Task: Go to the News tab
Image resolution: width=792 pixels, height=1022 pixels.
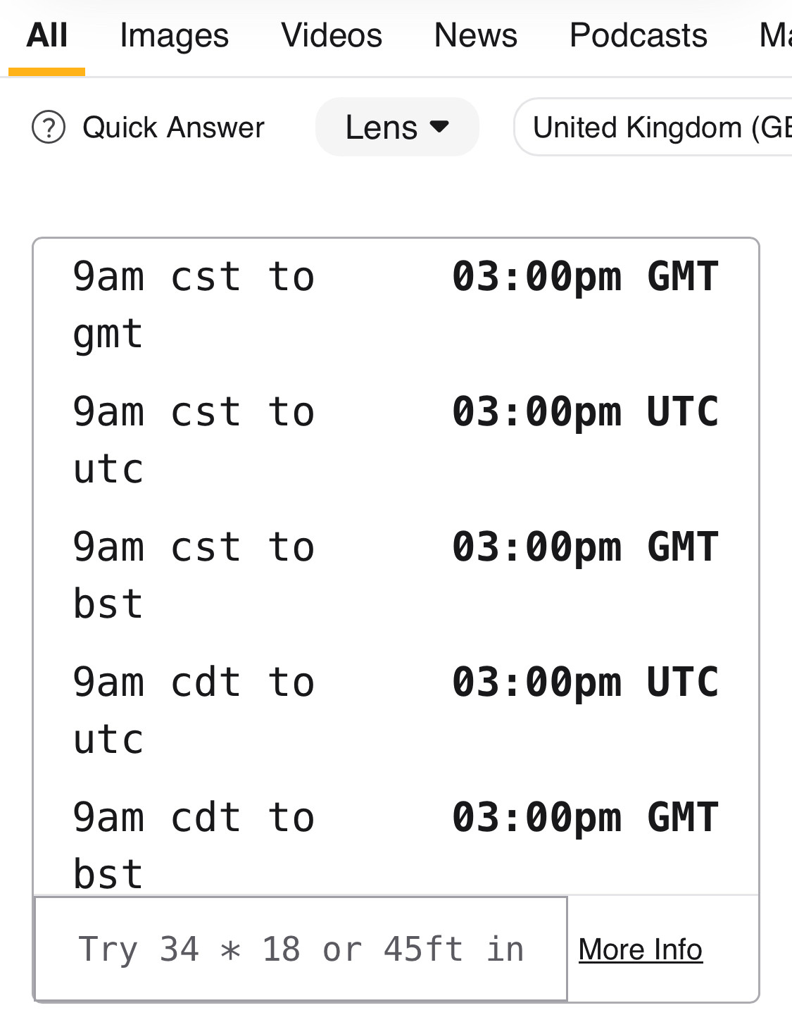Action: click(x=475, y=36)
